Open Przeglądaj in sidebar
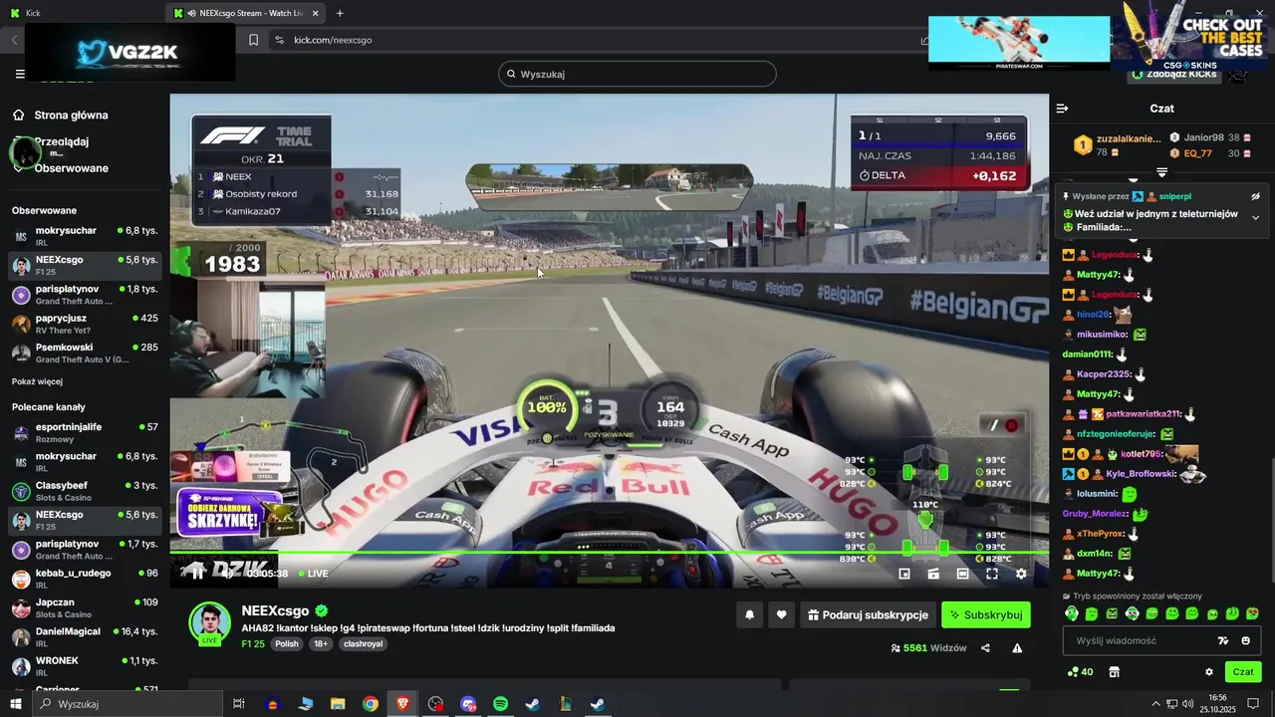 tap(60, 141)
